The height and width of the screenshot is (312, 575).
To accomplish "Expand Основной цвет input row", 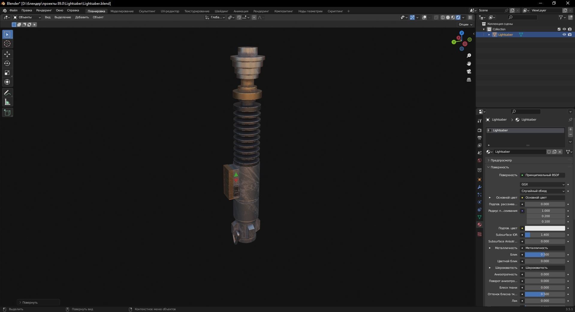I will (490, 198).
